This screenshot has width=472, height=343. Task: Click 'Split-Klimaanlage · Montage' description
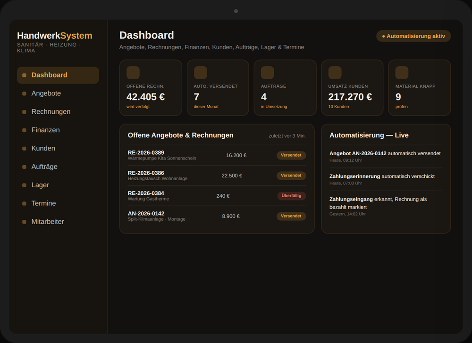pos(157,219)
